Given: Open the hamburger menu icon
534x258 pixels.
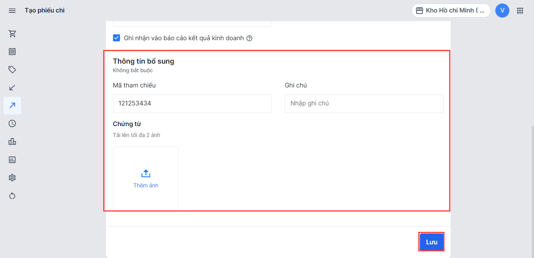Looking at the screenshot, I should (x=12, y=11).
